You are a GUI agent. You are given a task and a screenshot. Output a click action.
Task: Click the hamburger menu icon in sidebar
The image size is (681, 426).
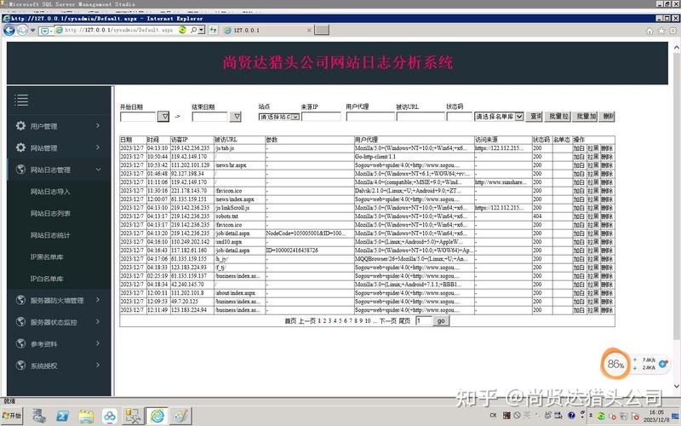pos(21,101)
